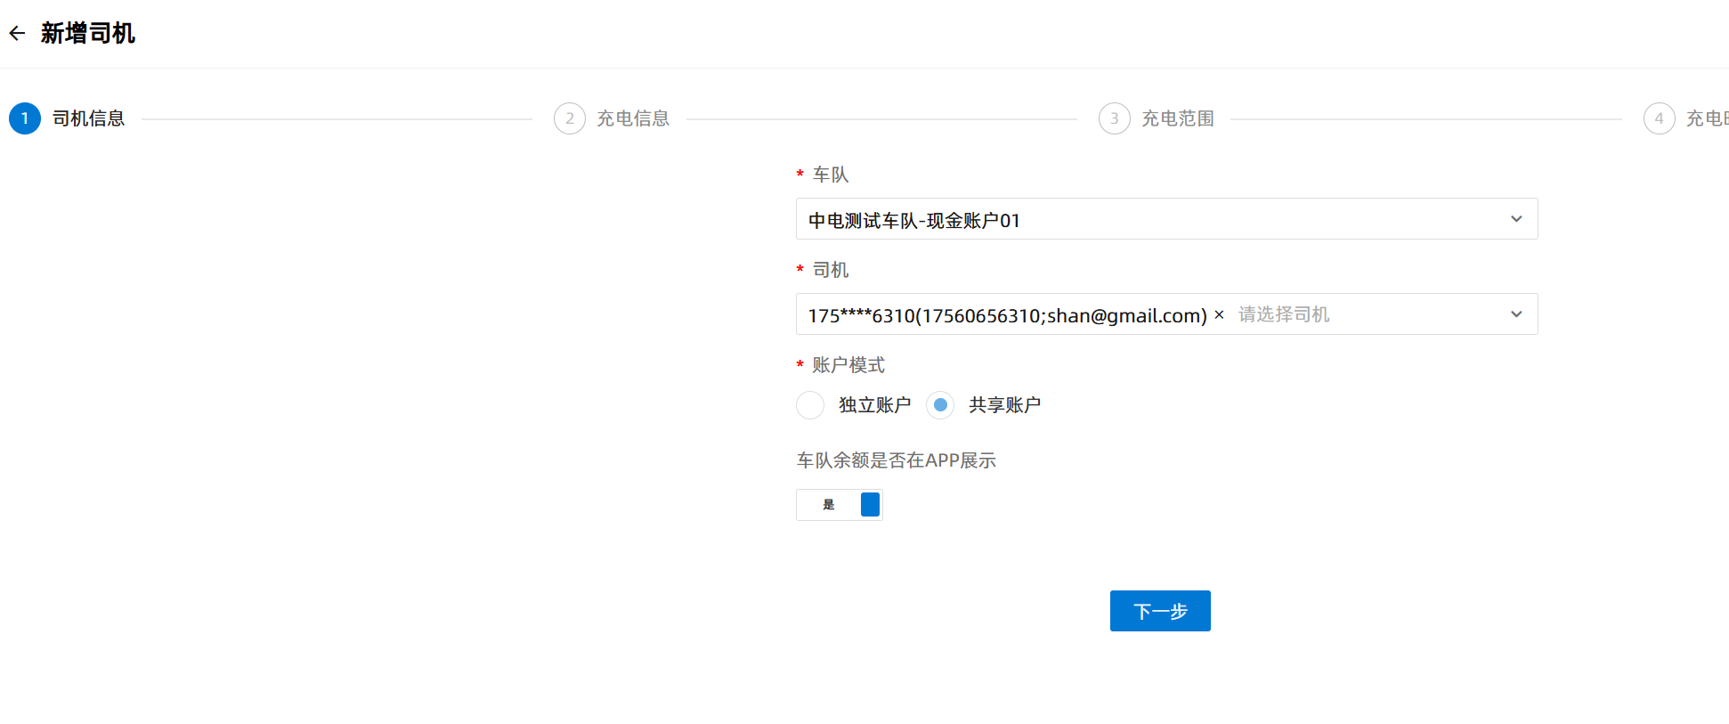The height and width of the screenshot is (724, 1729).
Task: Go to the 充电范围 step
Action: 1177,118
